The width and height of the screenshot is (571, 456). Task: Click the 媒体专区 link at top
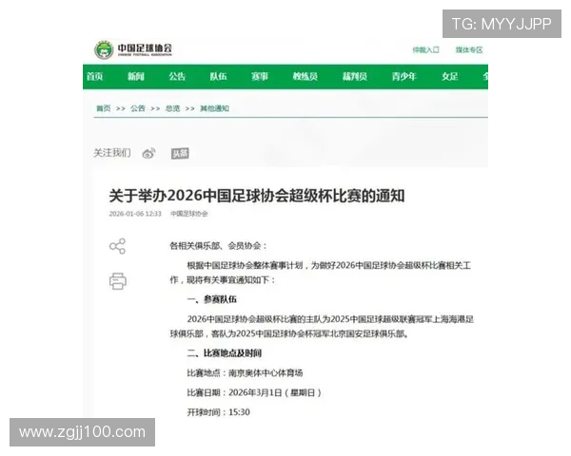point(469,49)
